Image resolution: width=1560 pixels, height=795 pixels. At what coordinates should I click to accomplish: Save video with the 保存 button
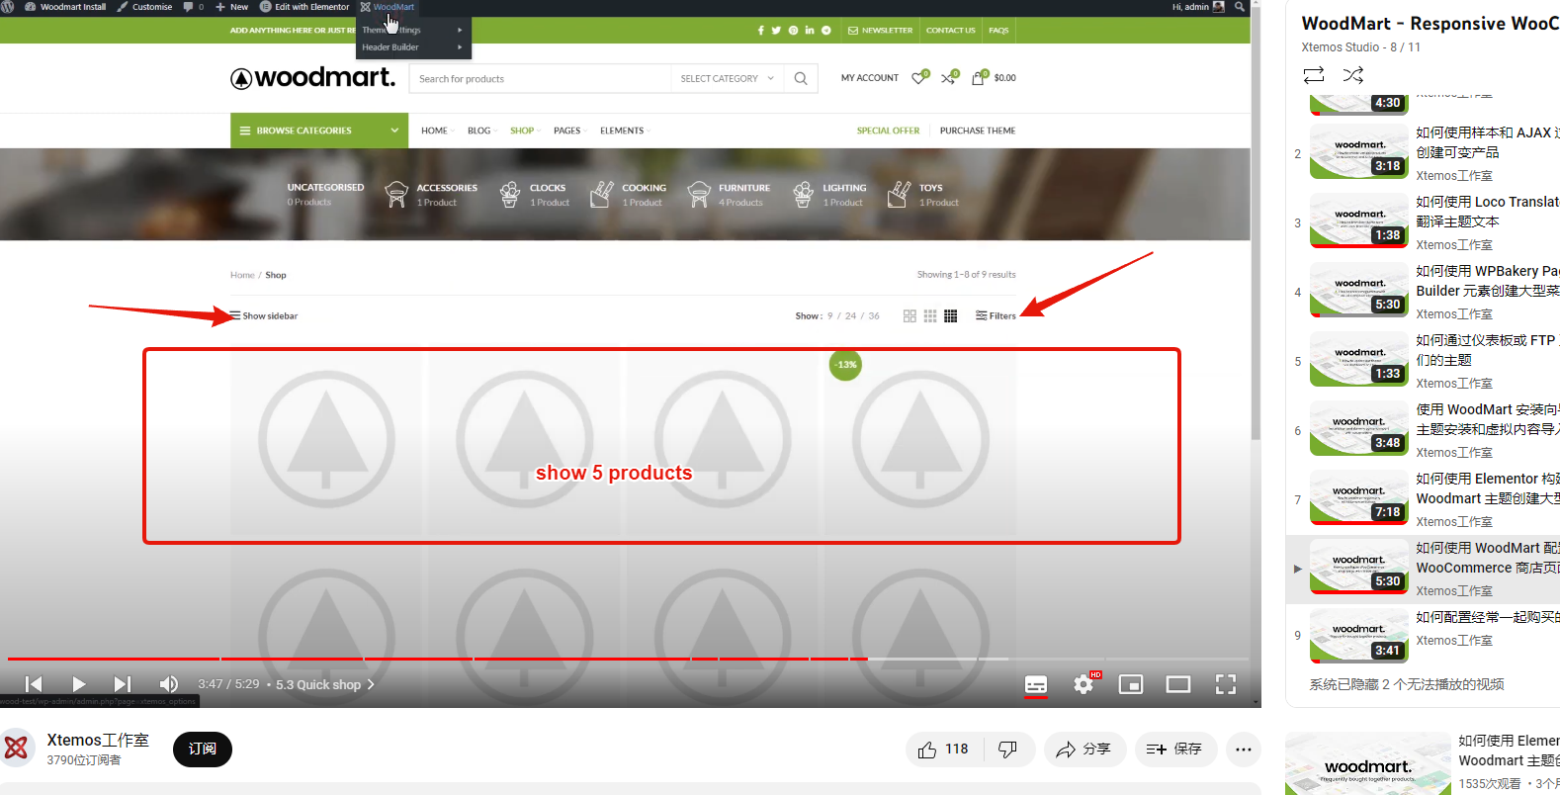tap(1174, 750)
